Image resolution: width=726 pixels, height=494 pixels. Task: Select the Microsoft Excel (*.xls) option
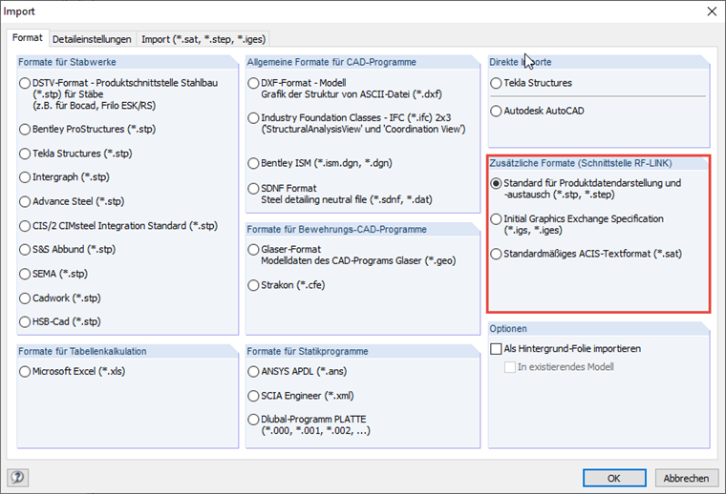26,371
